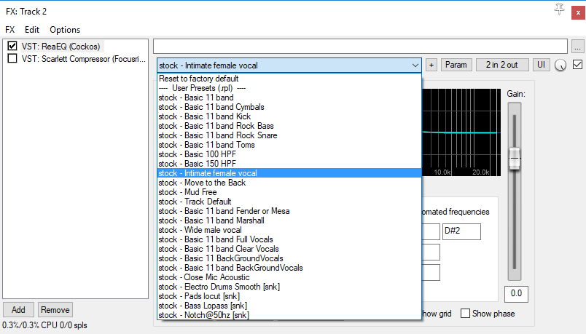
Task: Select VST: ReaEQ (Cockos) in list
Action: [60, 47]
